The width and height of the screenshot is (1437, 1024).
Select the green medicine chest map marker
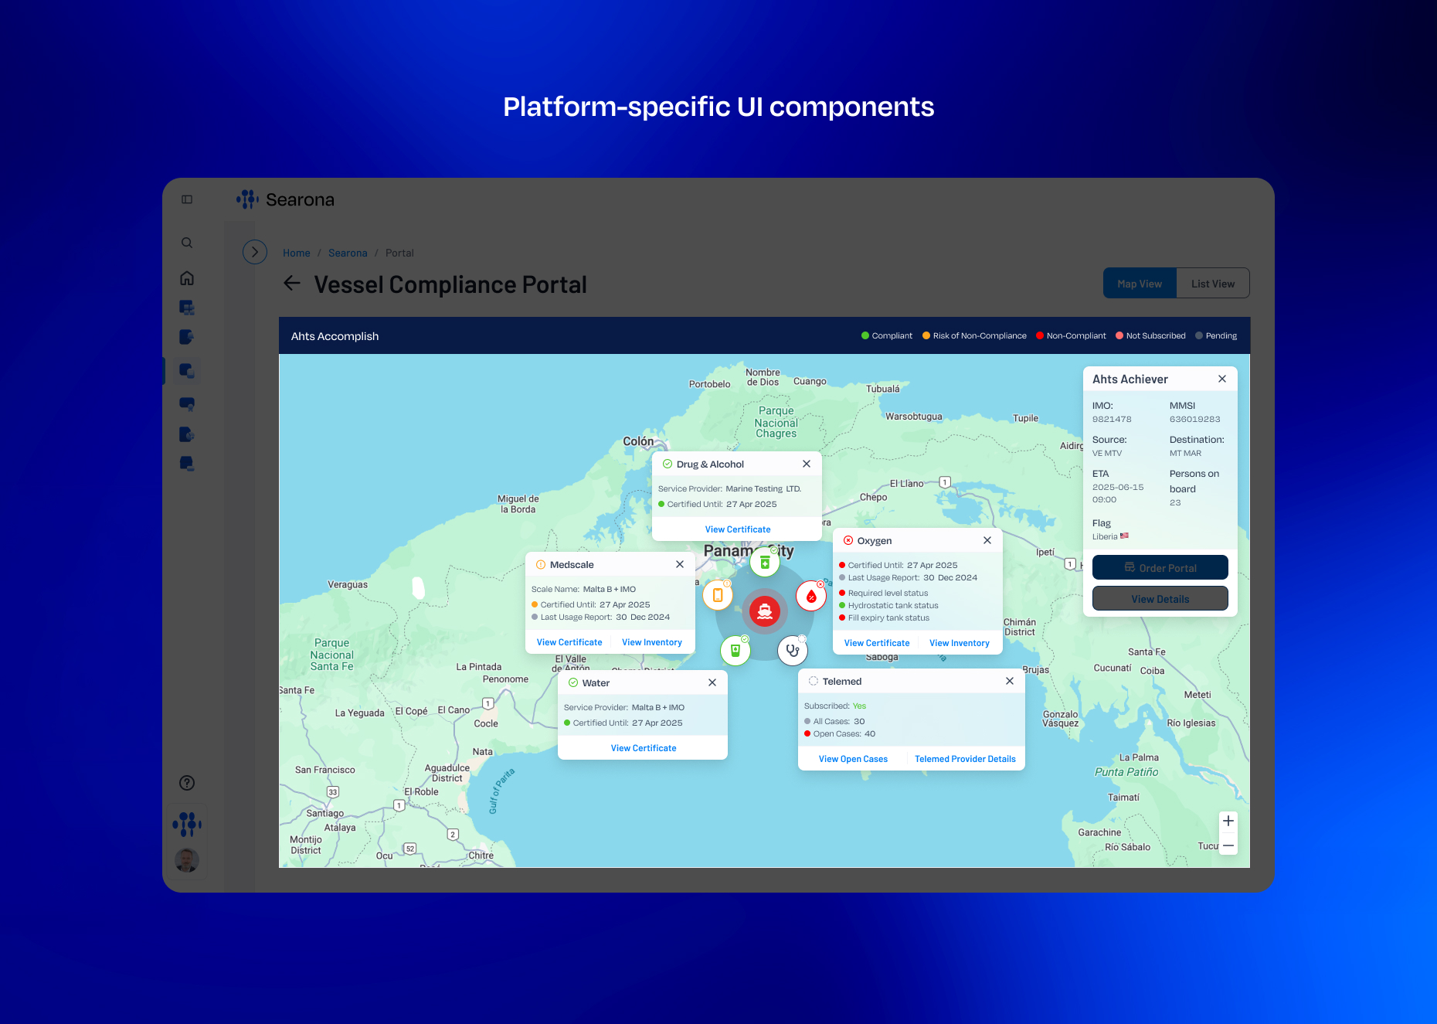(x=765, y=563)
